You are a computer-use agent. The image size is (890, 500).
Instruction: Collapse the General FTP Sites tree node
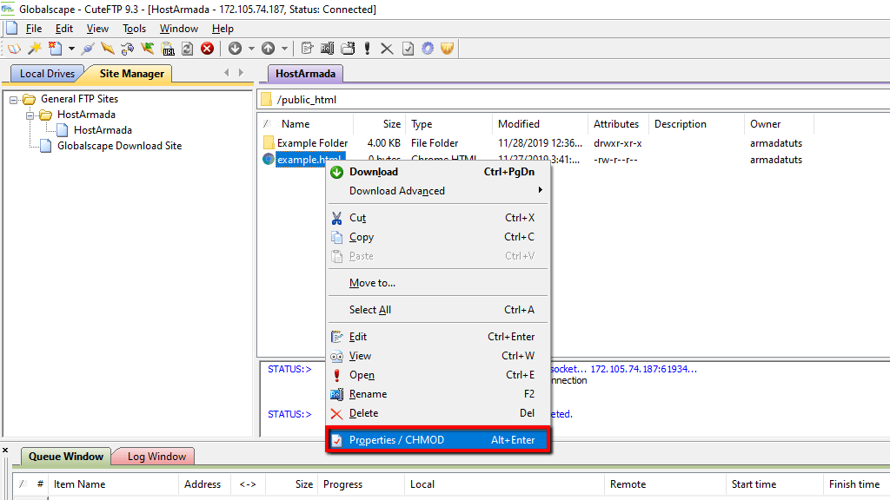point(14,100)
